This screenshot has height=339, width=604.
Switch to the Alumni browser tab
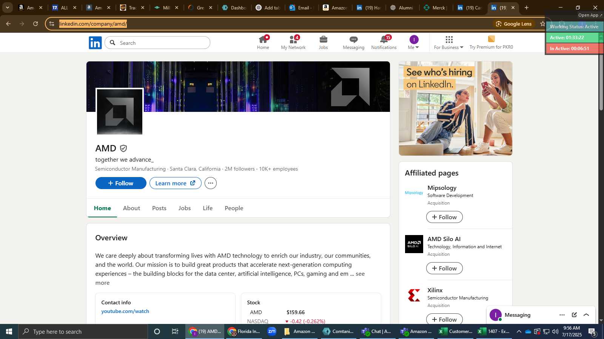coord(402,8)
